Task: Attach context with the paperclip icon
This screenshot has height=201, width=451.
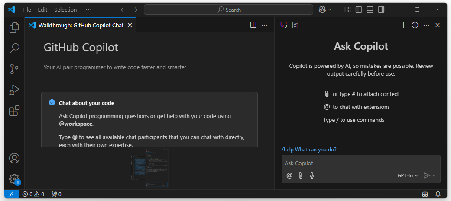Action: coord(300,175)
